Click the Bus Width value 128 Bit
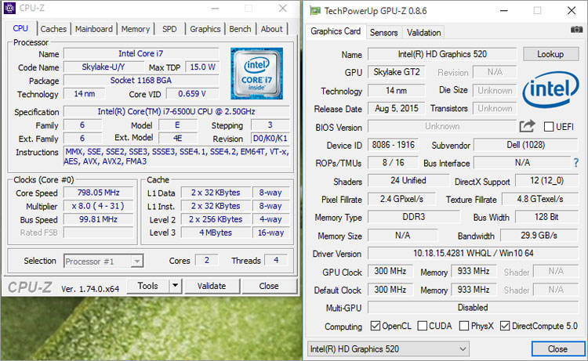588x361 pixels. (x=546, y=217)
